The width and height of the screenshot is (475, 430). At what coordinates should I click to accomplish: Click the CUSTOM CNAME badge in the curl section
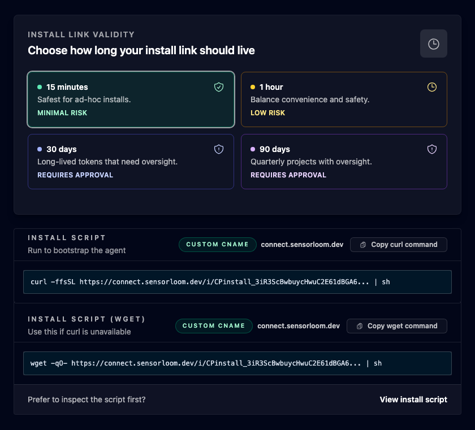[217, 245]
